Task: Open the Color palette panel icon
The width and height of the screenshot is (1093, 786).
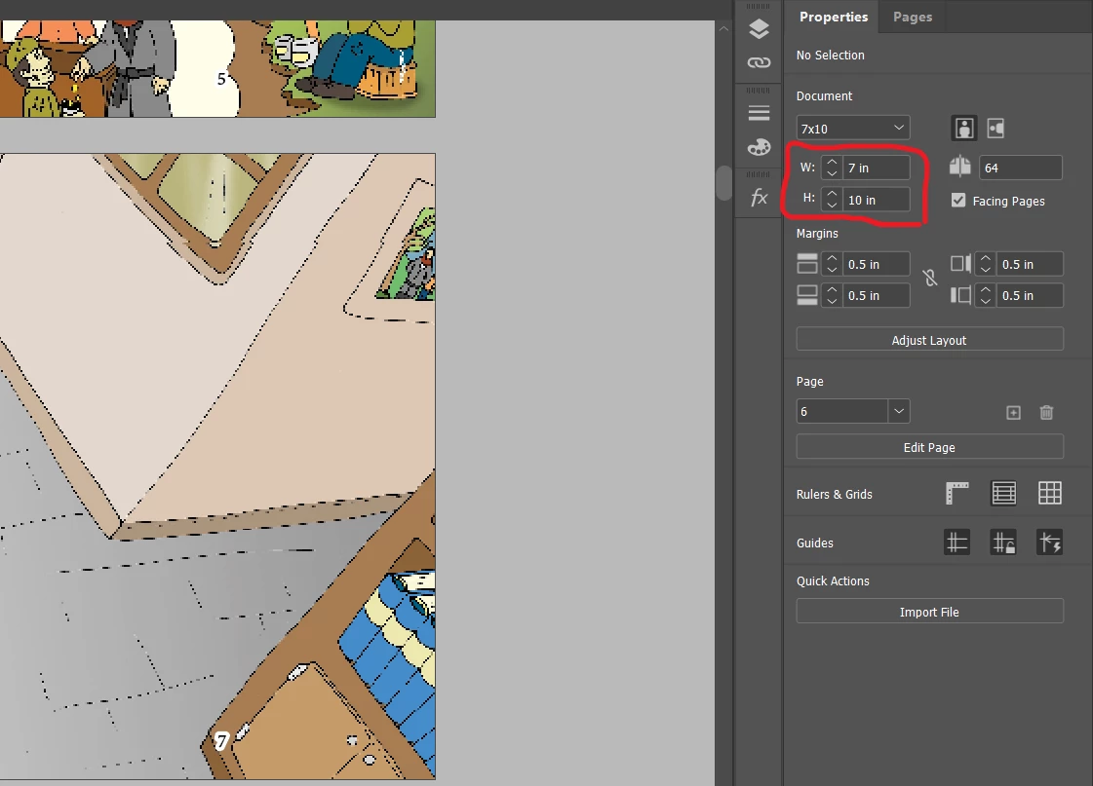Action: coord(759,147)
